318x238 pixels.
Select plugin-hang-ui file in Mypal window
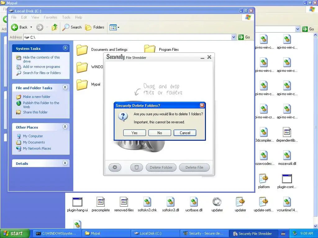point(77,205)
